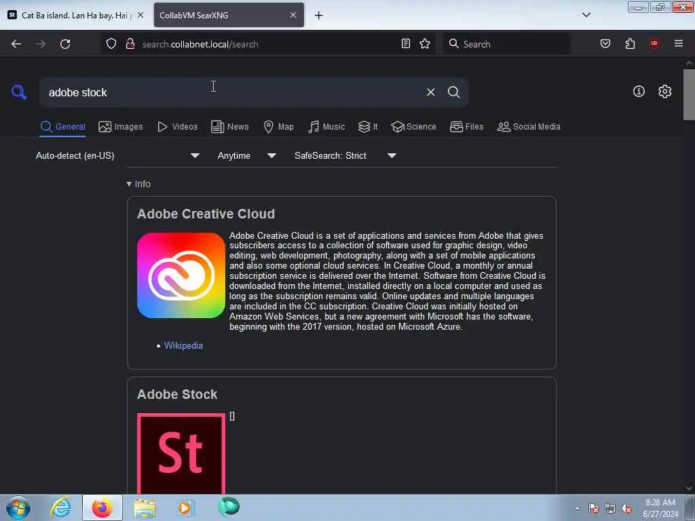Click the scrollbar down arrow
Image resolution: width=695 pixels, height=521 pixels.
[x=689, y=488]
